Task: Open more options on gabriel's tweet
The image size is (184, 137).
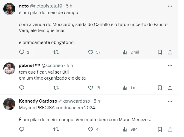Action: tap(170, 65)
